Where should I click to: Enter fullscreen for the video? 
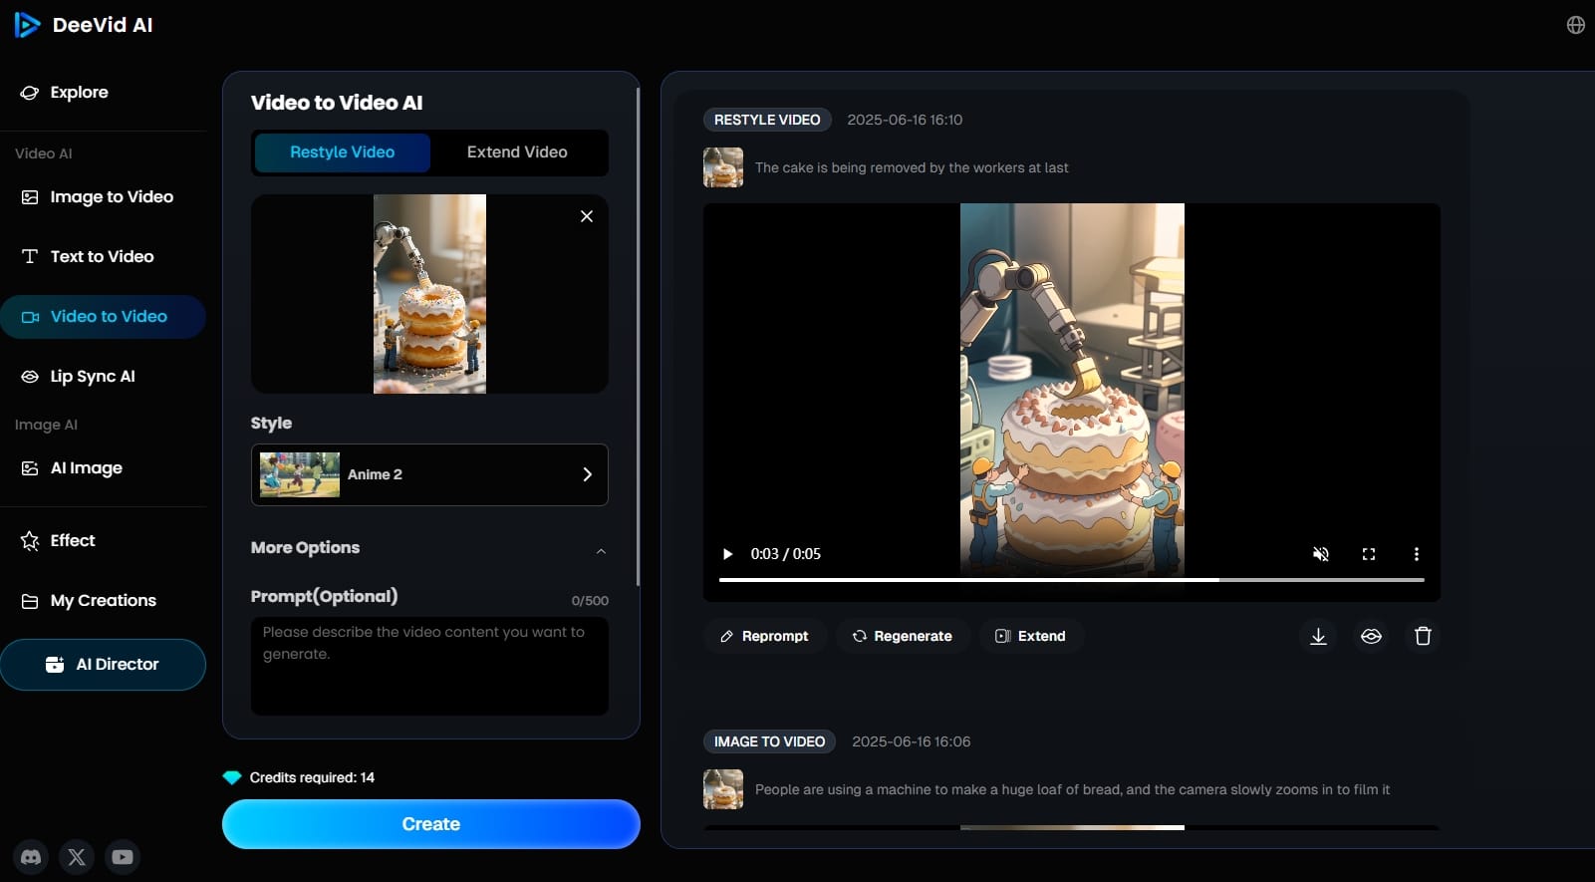[x=1369, y=554]
